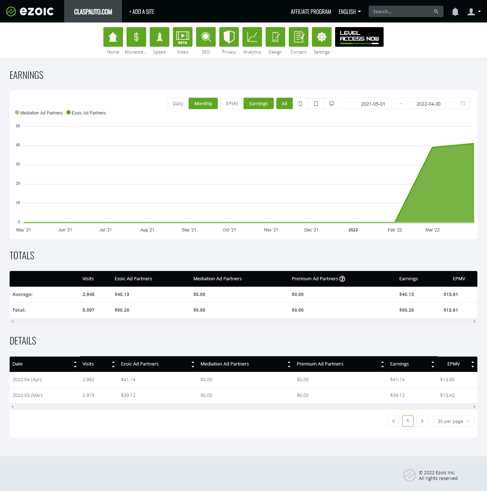487x491 pixels.
Task: Select the 2022-03 (Mar) row date
Action: click(27, 395)
